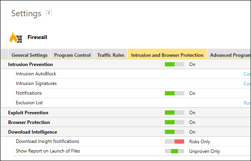Click the Exclusion List purge link
Image resolution: width=251 pixels, height=161 pixels.
[x=247, y=103]
